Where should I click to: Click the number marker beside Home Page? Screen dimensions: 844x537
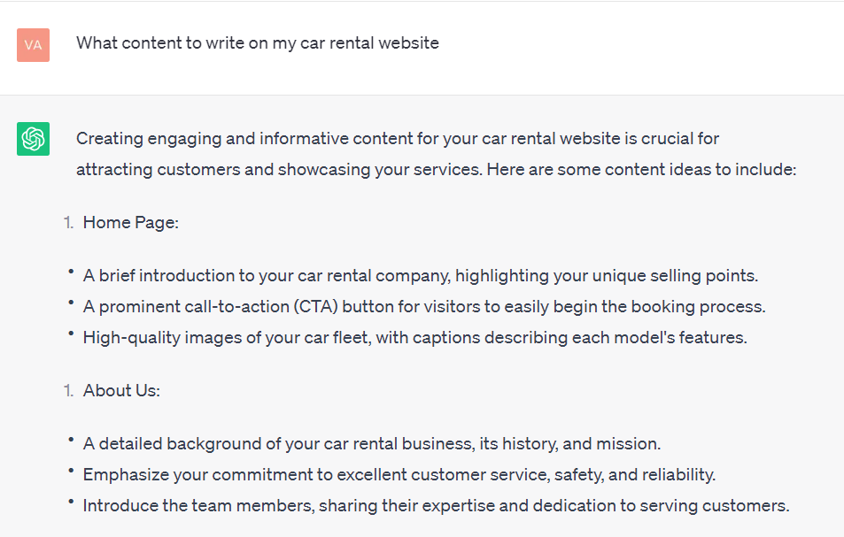pos(68,223)
